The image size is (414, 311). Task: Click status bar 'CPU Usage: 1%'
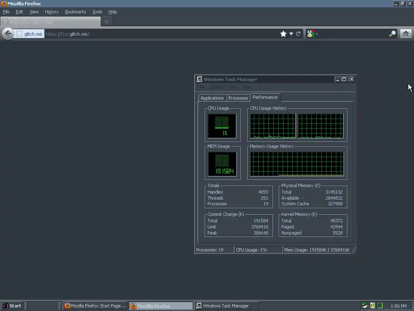point(258,250)
